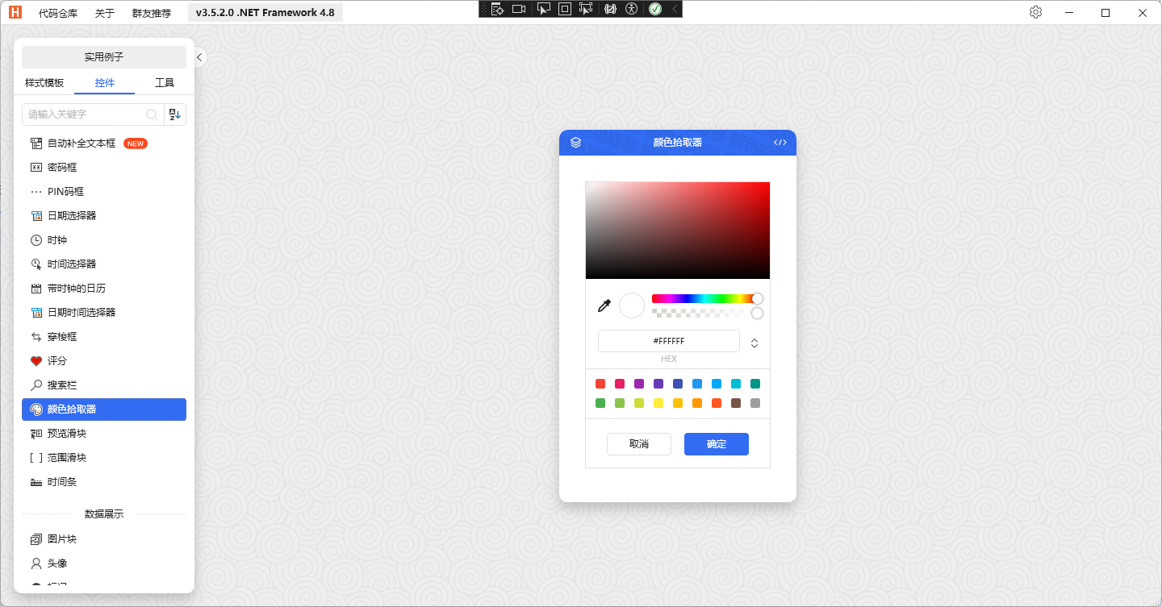Pick the pink preset swatch

click(620, 384)
